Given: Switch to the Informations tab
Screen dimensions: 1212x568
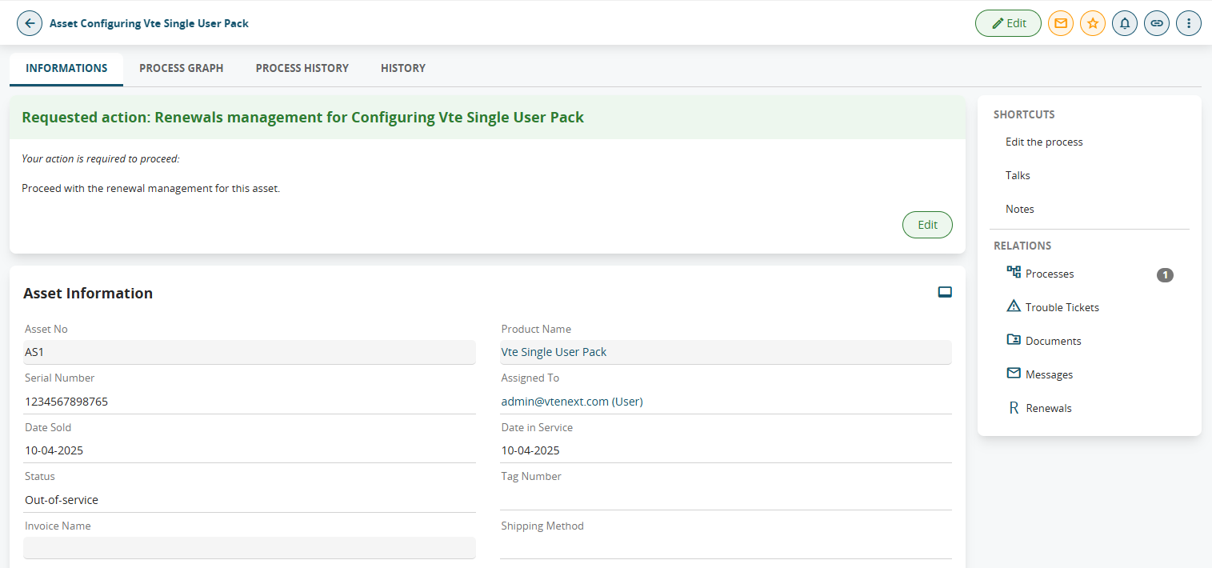Looking at the screenshot, I should tap(66, 69).
